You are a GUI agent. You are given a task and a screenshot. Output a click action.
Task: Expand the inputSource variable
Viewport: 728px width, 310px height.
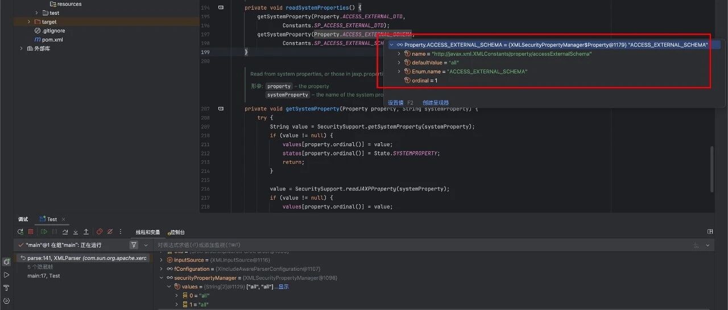pos(162,260)
